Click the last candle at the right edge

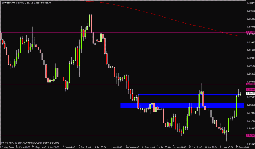pyautogui.click(x=240, y=94)
